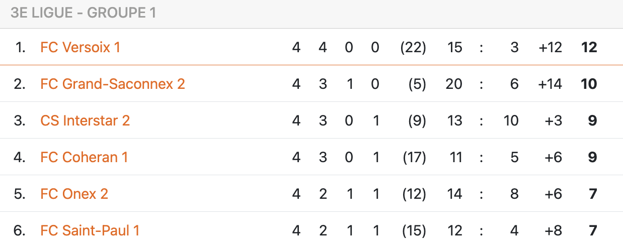Click FC Versoix 1's 12 points total

tap(588, 47)
